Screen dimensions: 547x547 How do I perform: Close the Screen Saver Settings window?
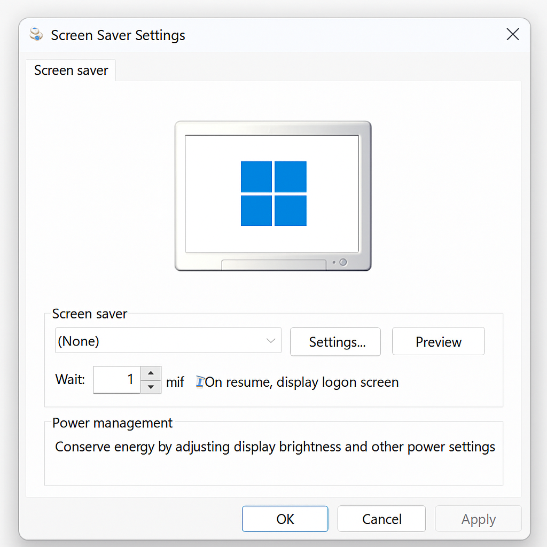[x=512, y=34]
